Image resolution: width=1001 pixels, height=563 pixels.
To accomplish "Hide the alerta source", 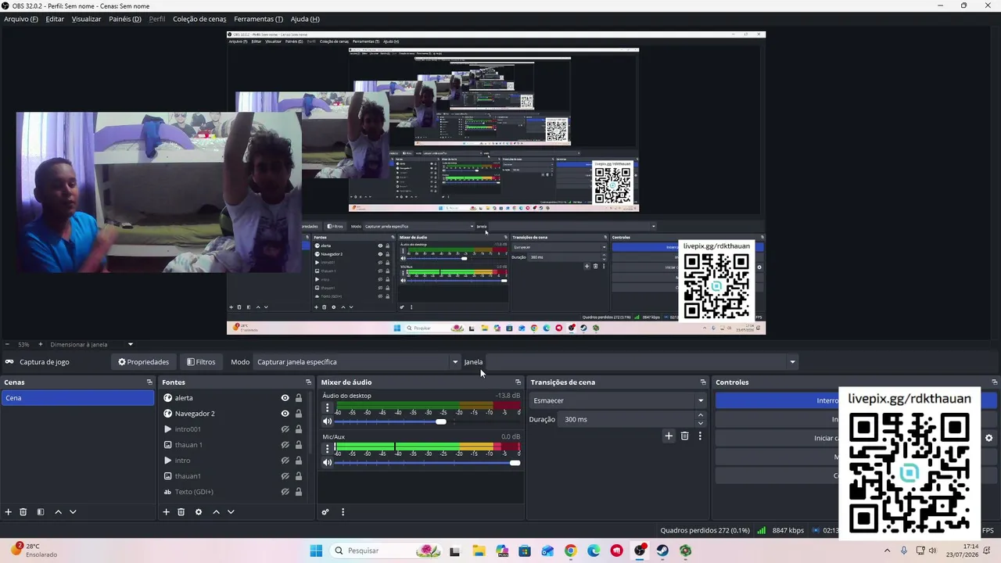I will tap(285, 398).
